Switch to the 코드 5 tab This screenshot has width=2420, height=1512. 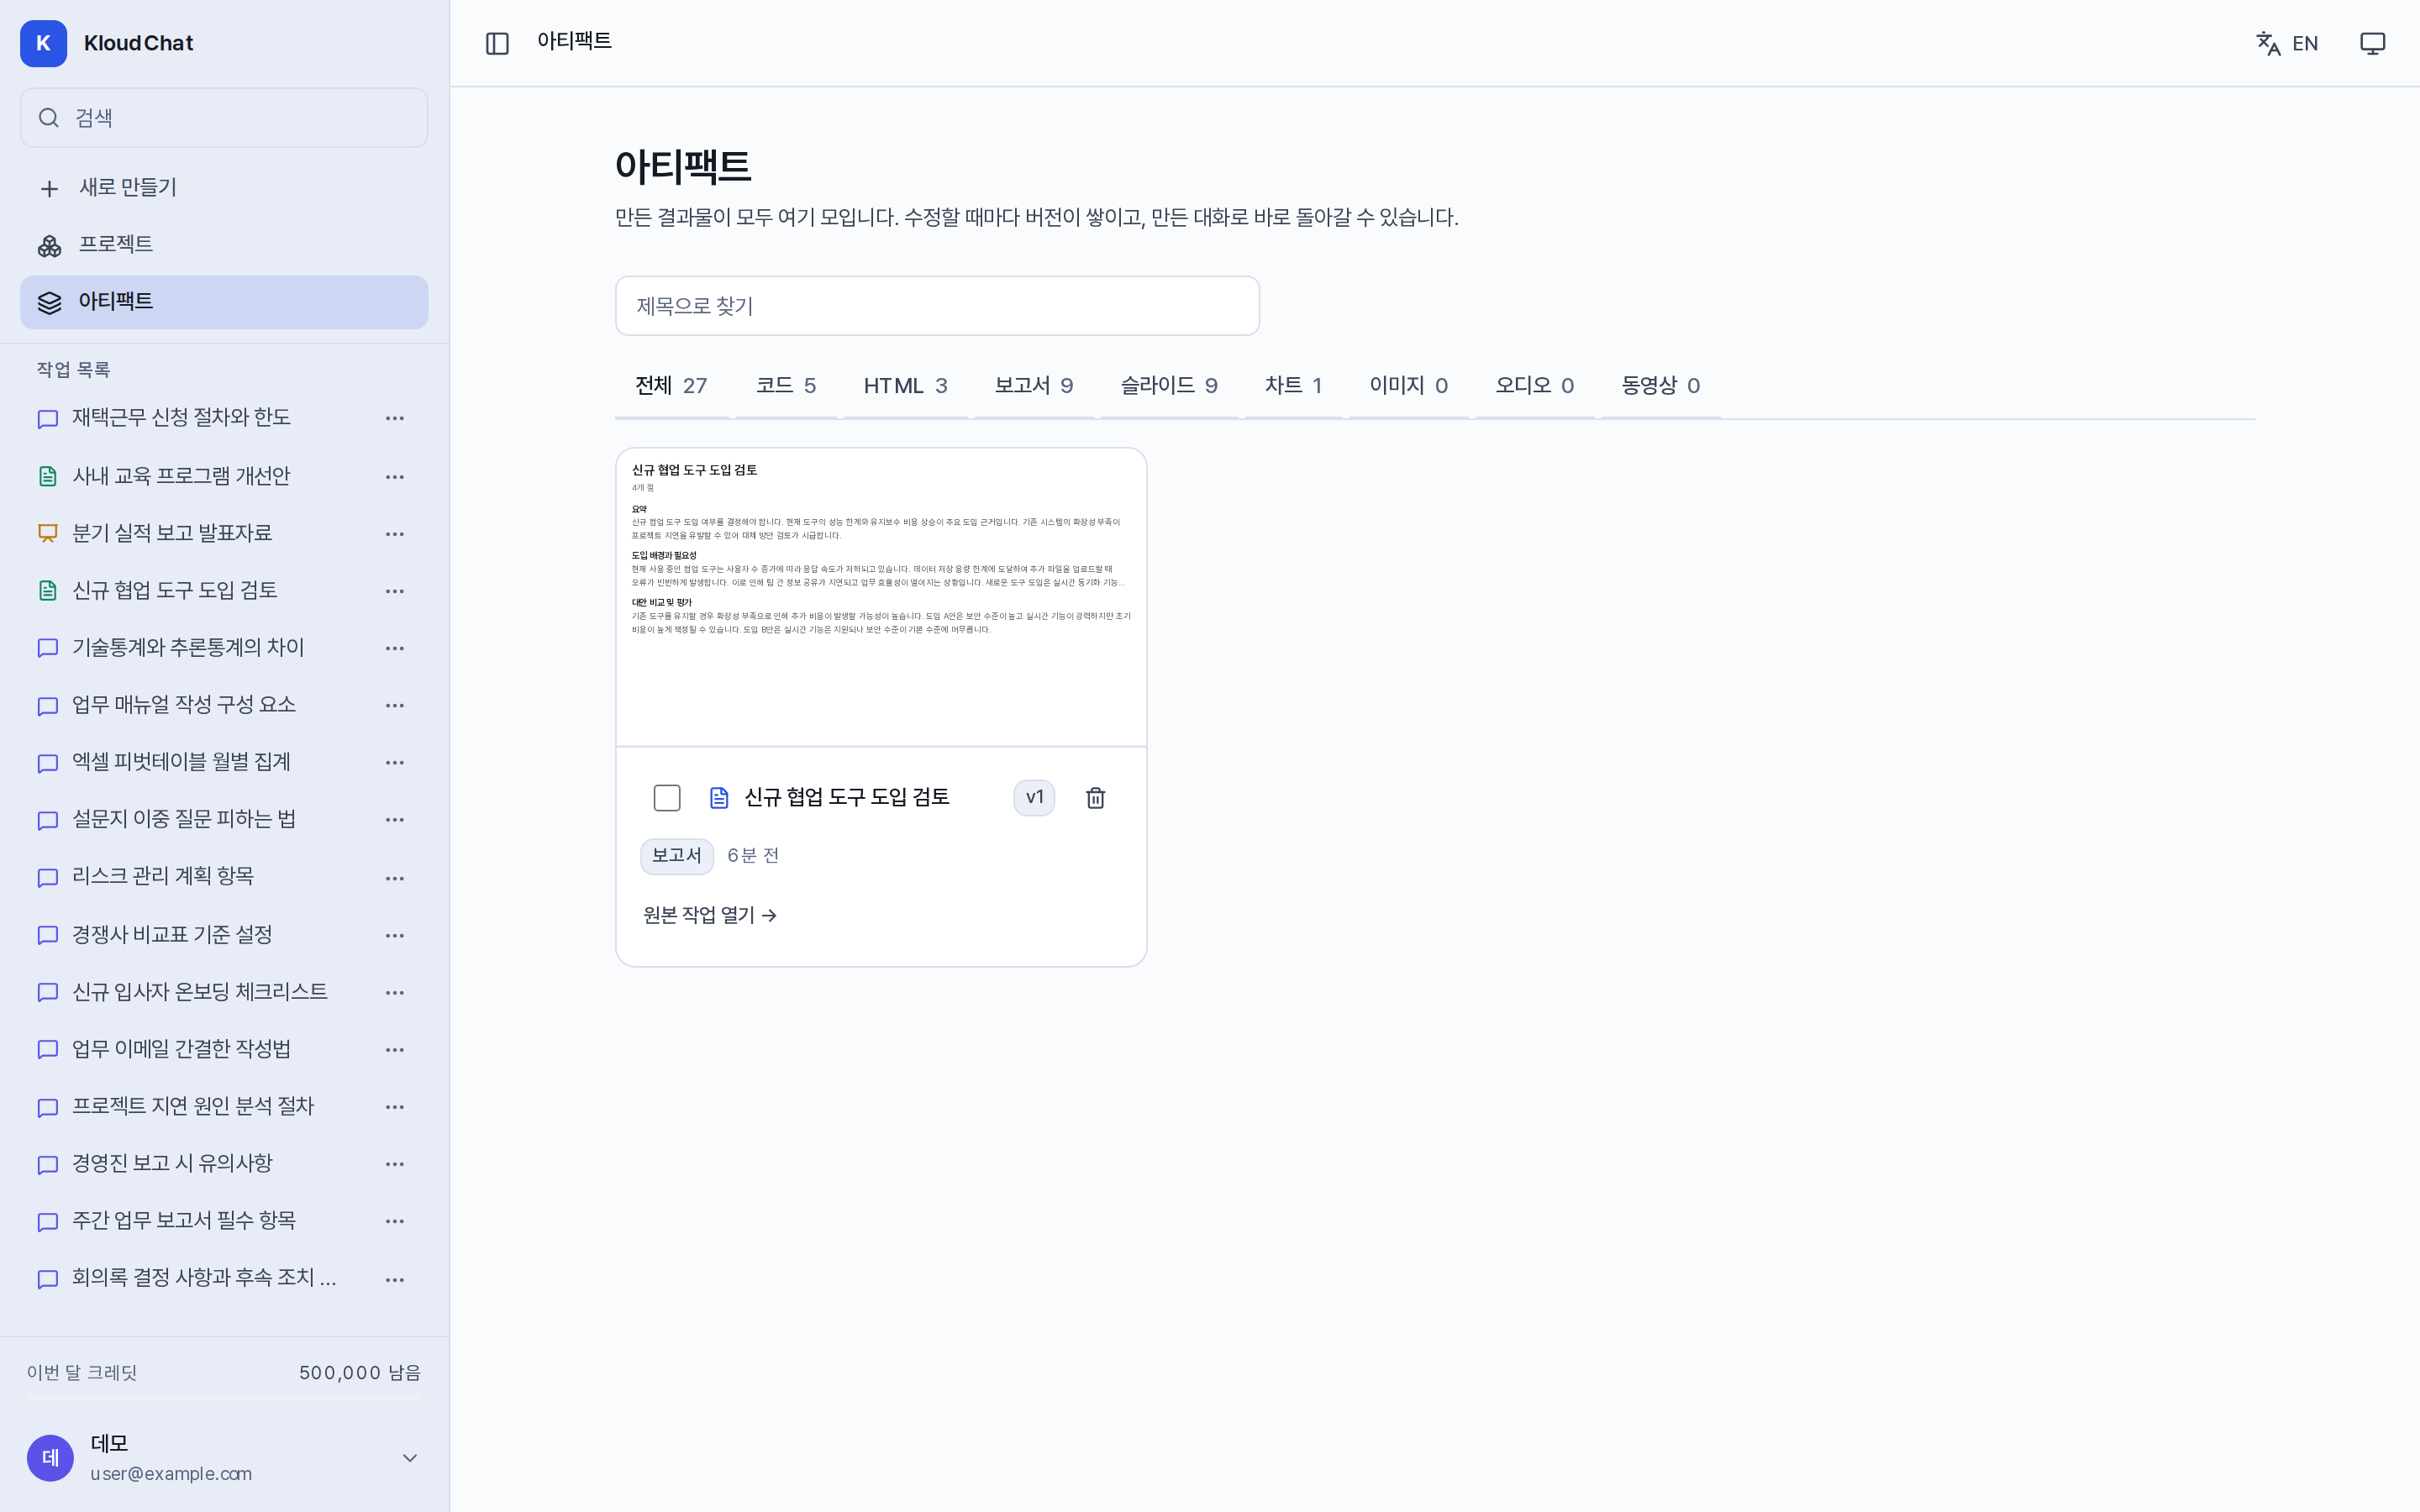click(x=786, y=386)
